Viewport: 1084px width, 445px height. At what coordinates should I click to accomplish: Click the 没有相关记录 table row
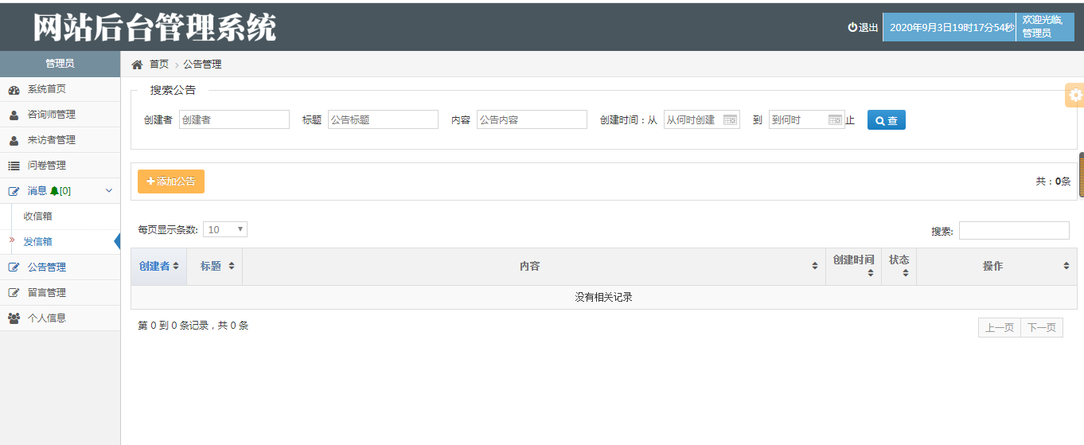pos(603,297)
